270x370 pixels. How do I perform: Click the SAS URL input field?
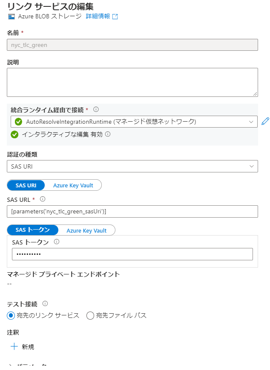[132, 211]
